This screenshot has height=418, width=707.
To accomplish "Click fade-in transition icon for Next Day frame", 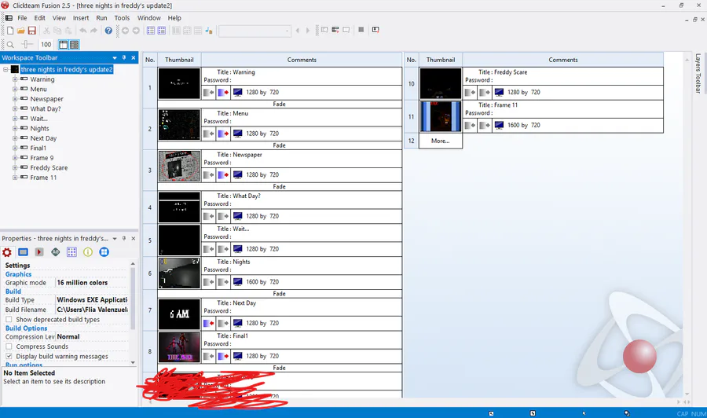I will click(209, 323).
